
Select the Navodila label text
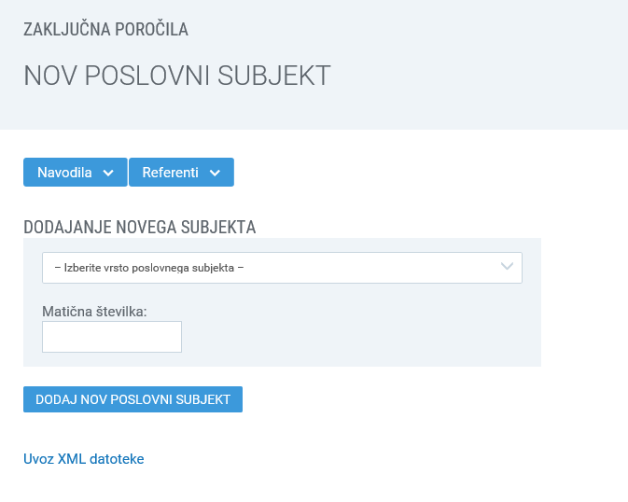tap(64, 173)
